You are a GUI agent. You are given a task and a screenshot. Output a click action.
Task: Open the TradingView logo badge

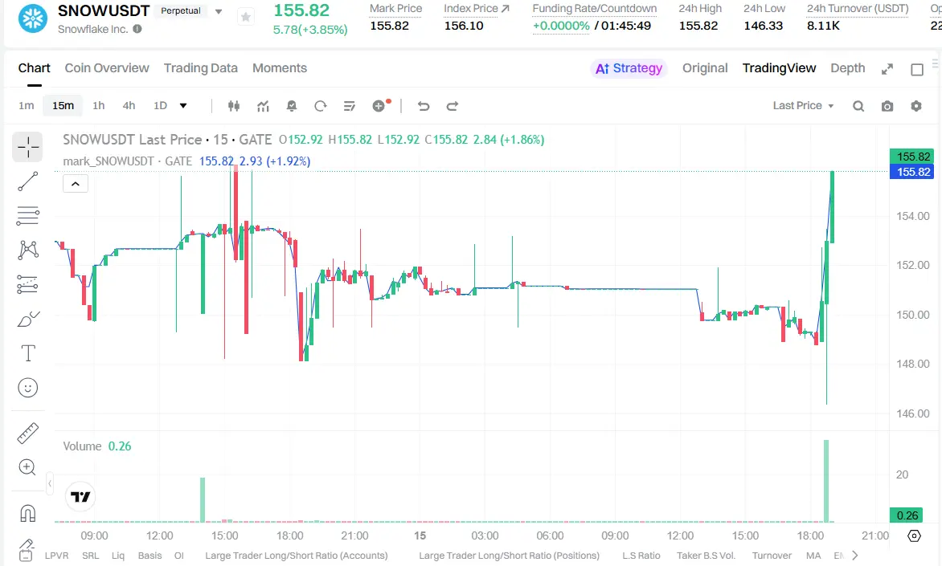click(80, 496)
